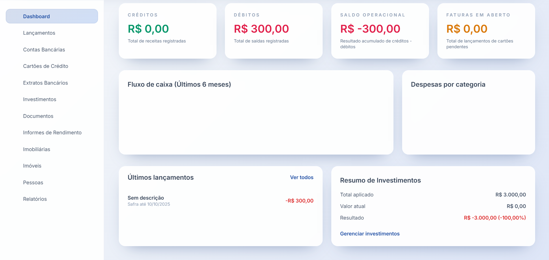Go to Lançamentos in the sidebar
The image size is (549, 260).
[39, 33]
